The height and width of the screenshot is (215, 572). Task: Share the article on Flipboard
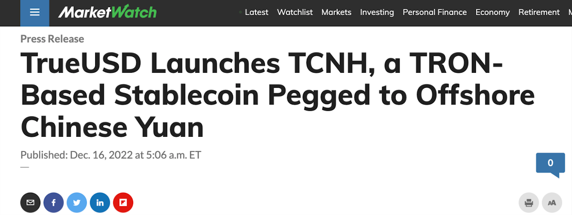[x=123, y=203]
